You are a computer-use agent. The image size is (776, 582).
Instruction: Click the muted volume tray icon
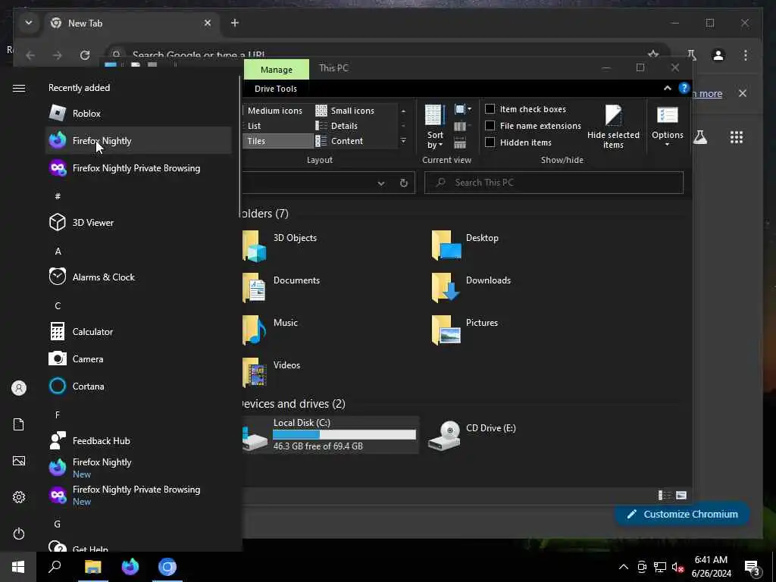[677, 567]
